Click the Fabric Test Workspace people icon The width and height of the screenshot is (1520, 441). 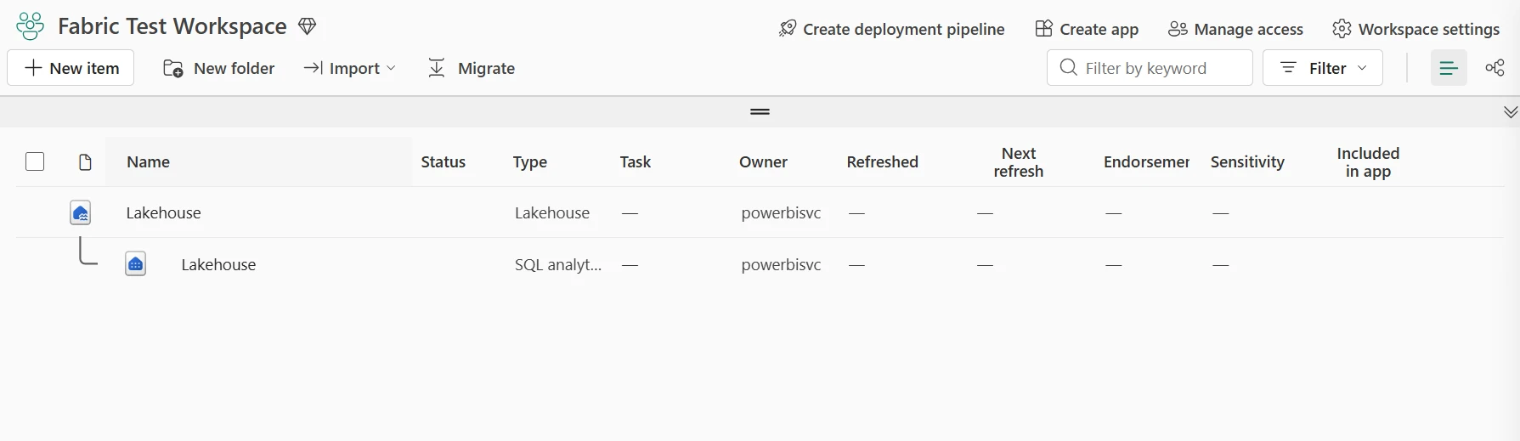(x=30, y=26)
